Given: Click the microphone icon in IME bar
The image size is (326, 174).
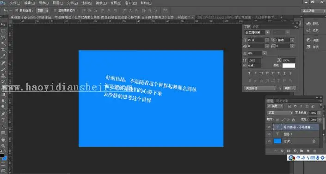Looking at the screenshot, I should (318, 158).
